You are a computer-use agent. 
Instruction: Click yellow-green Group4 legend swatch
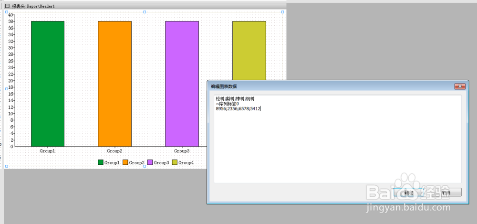point(175,162)
